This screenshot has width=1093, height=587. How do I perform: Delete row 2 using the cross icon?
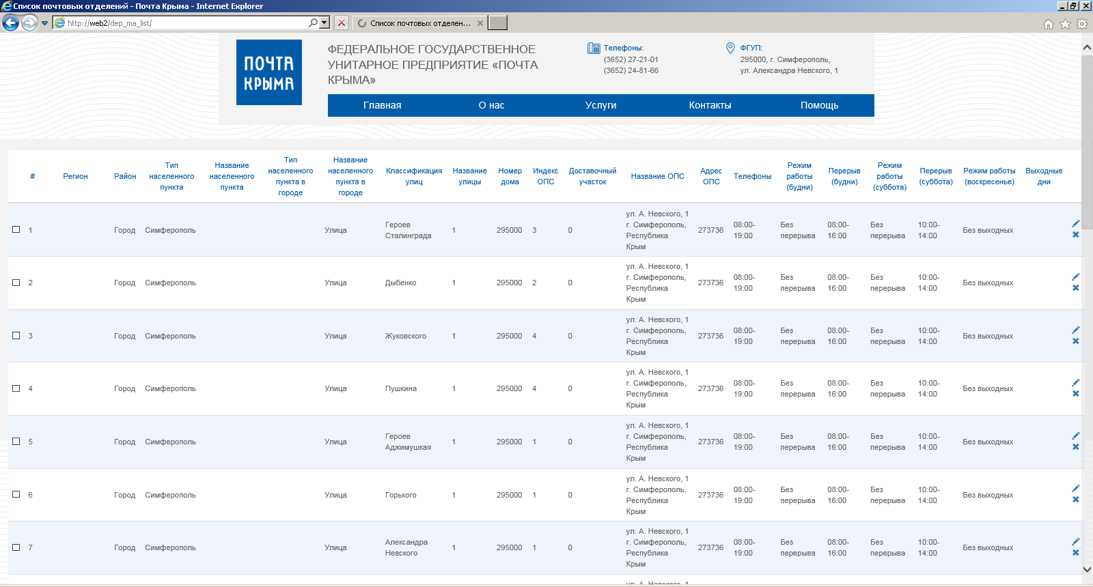click(x=1076, y=288)
